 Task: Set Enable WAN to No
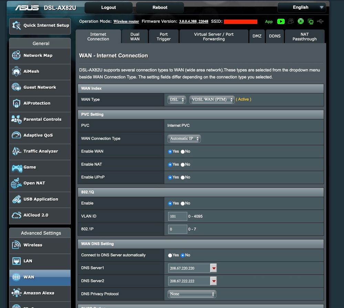point(183,151)
